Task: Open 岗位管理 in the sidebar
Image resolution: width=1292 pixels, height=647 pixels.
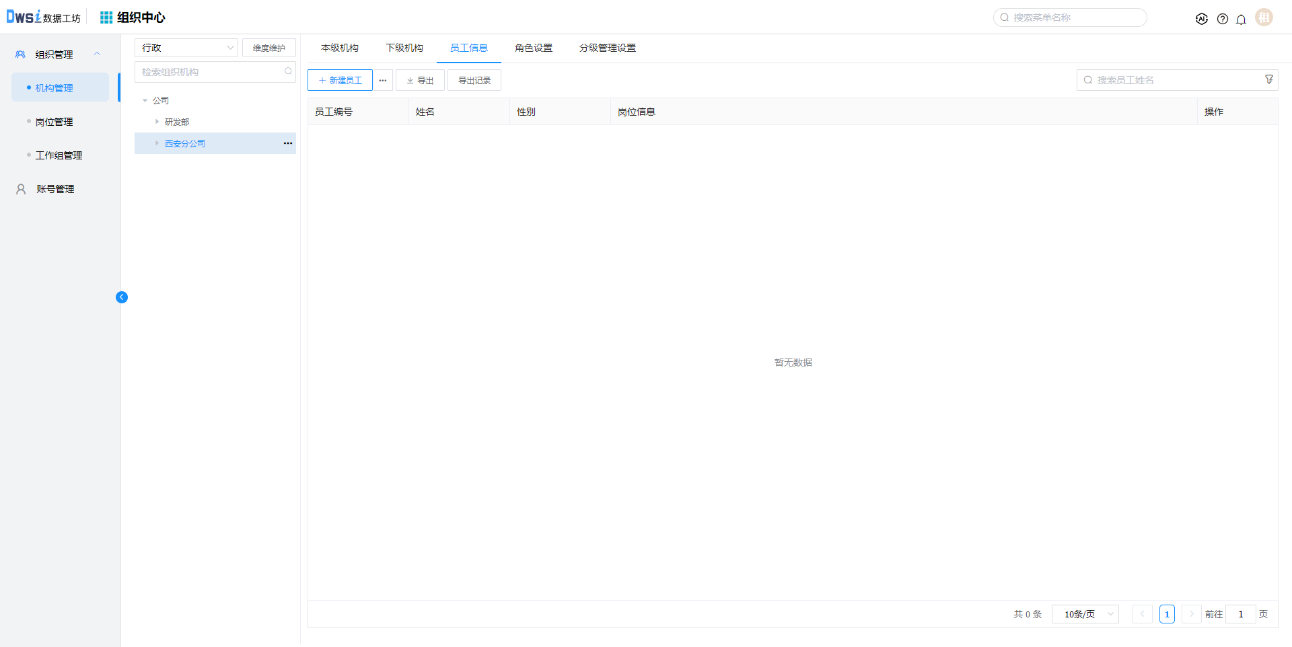Action: coord(55,122)
